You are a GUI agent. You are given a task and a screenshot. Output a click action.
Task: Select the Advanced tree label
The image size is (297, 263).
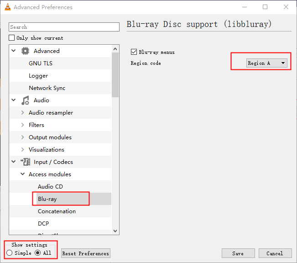[47, 51]
